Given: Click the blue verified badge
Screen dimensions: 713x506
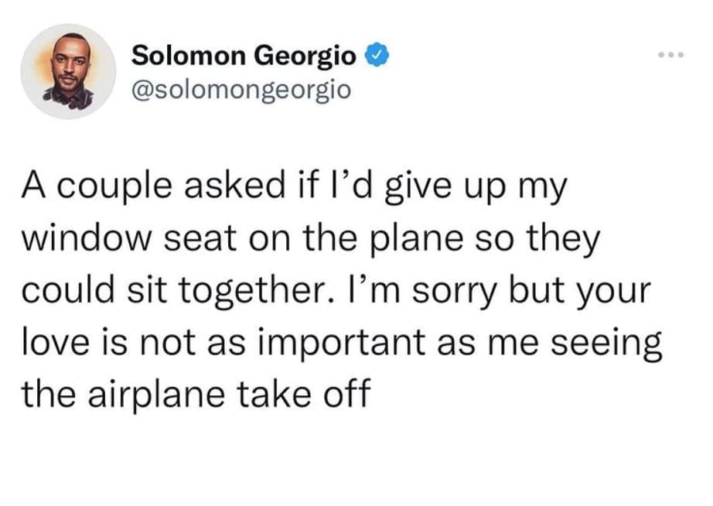Looking at the screenshot, I should [x=373, y=56].
